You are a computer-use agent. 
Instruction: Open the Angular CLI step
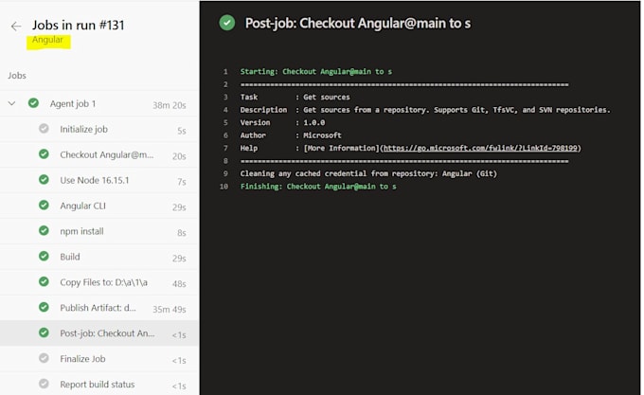tap(99, 206)
